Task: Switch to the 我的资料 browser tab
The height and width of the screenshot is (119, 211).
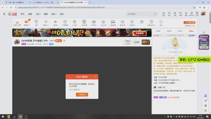Action: [46, 2]
